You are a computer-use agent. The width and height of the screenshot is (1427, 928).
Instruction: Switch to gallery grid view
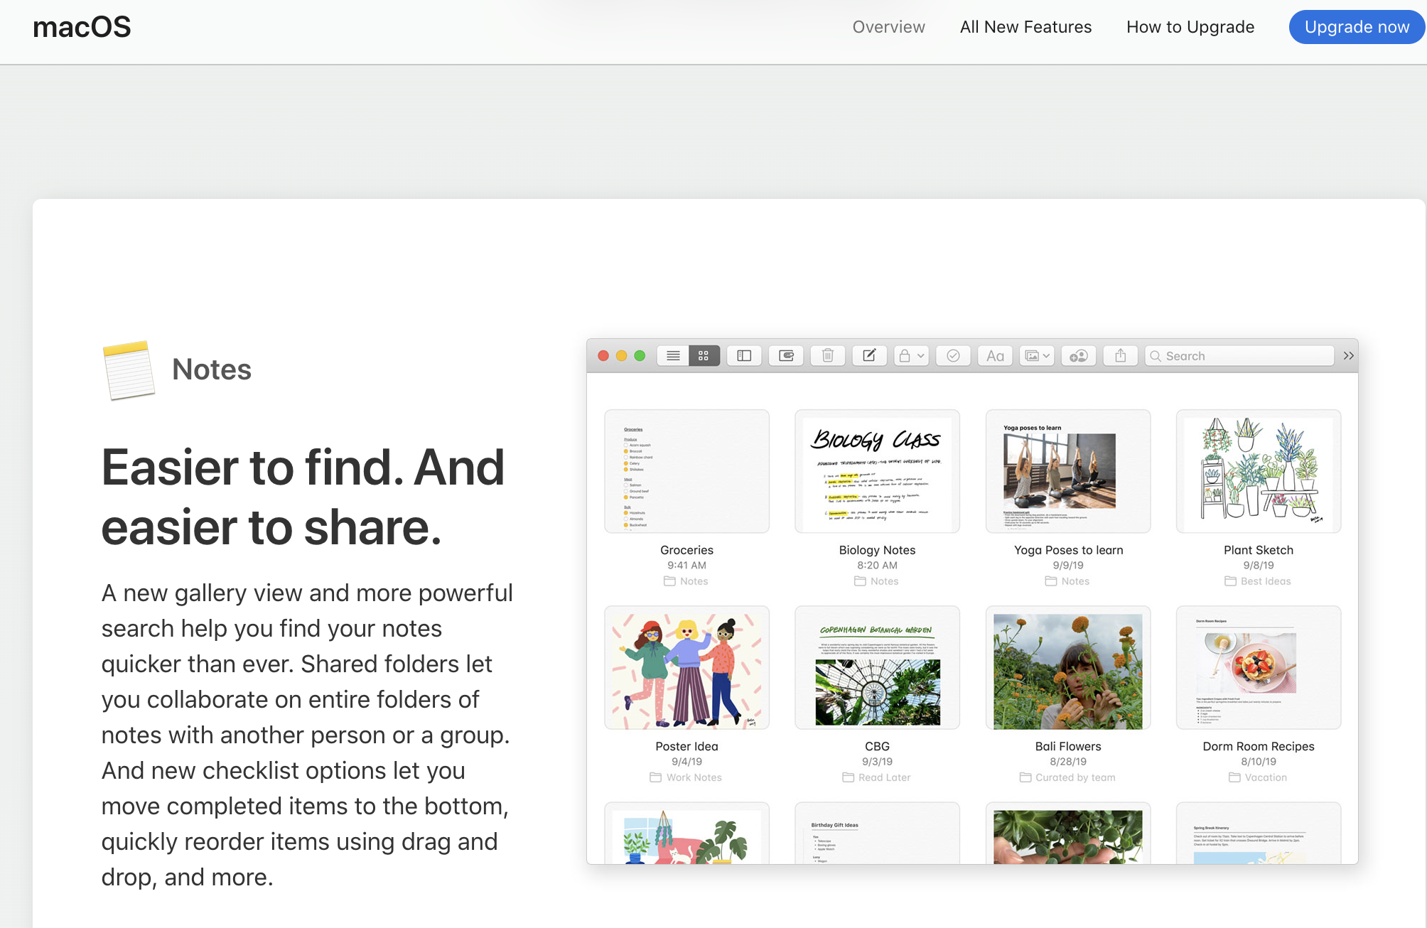click(704, 356)
